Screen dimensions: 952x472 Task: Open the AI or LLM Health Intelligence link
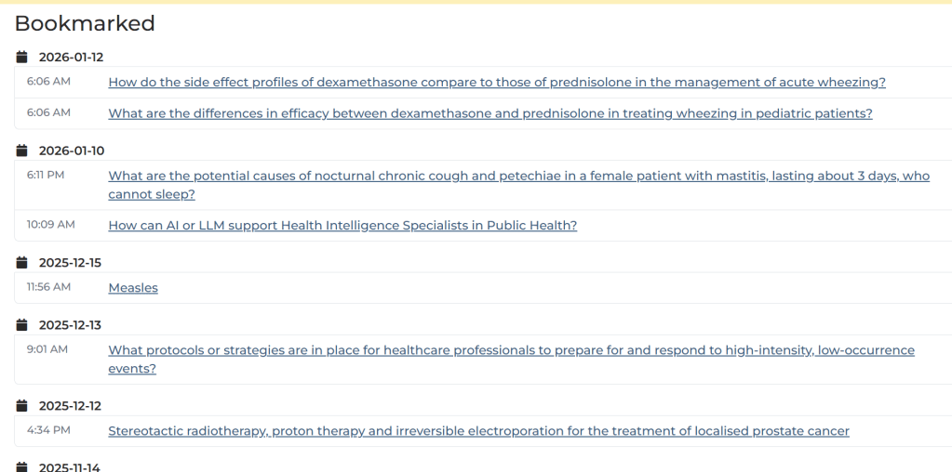tap(342, 226)
